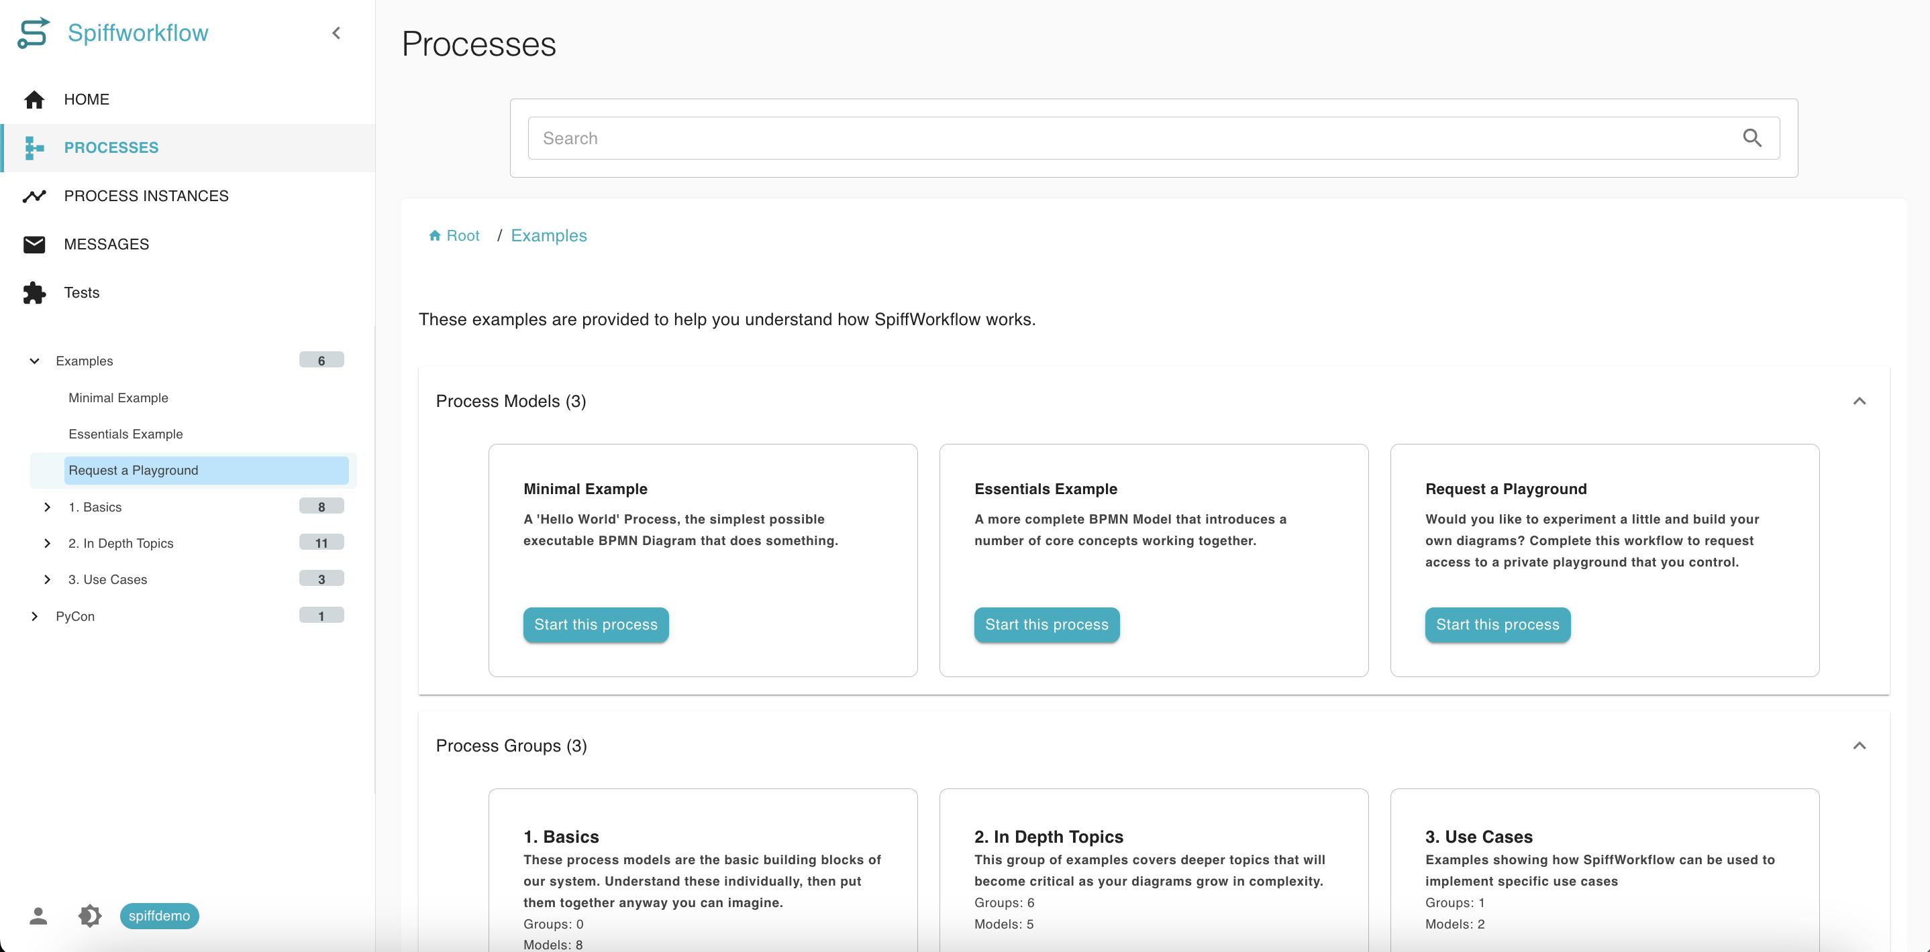
Task: Click the Processes page heading
Action: pos(478,44)
